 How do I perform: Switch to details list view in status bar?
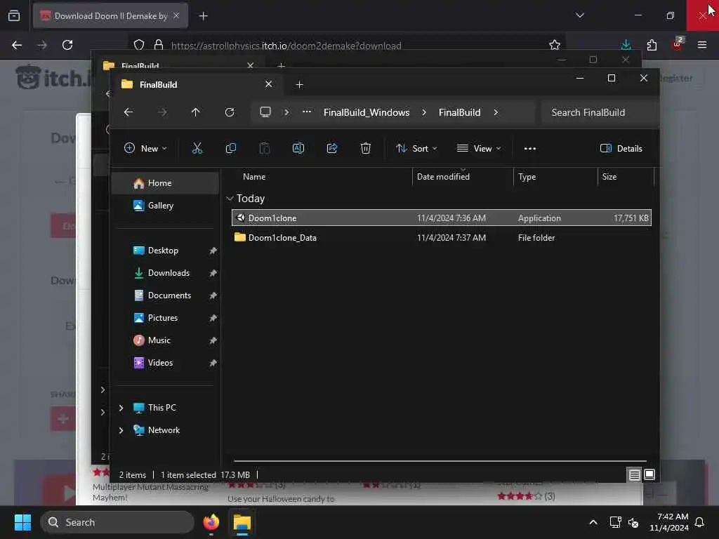635,474
